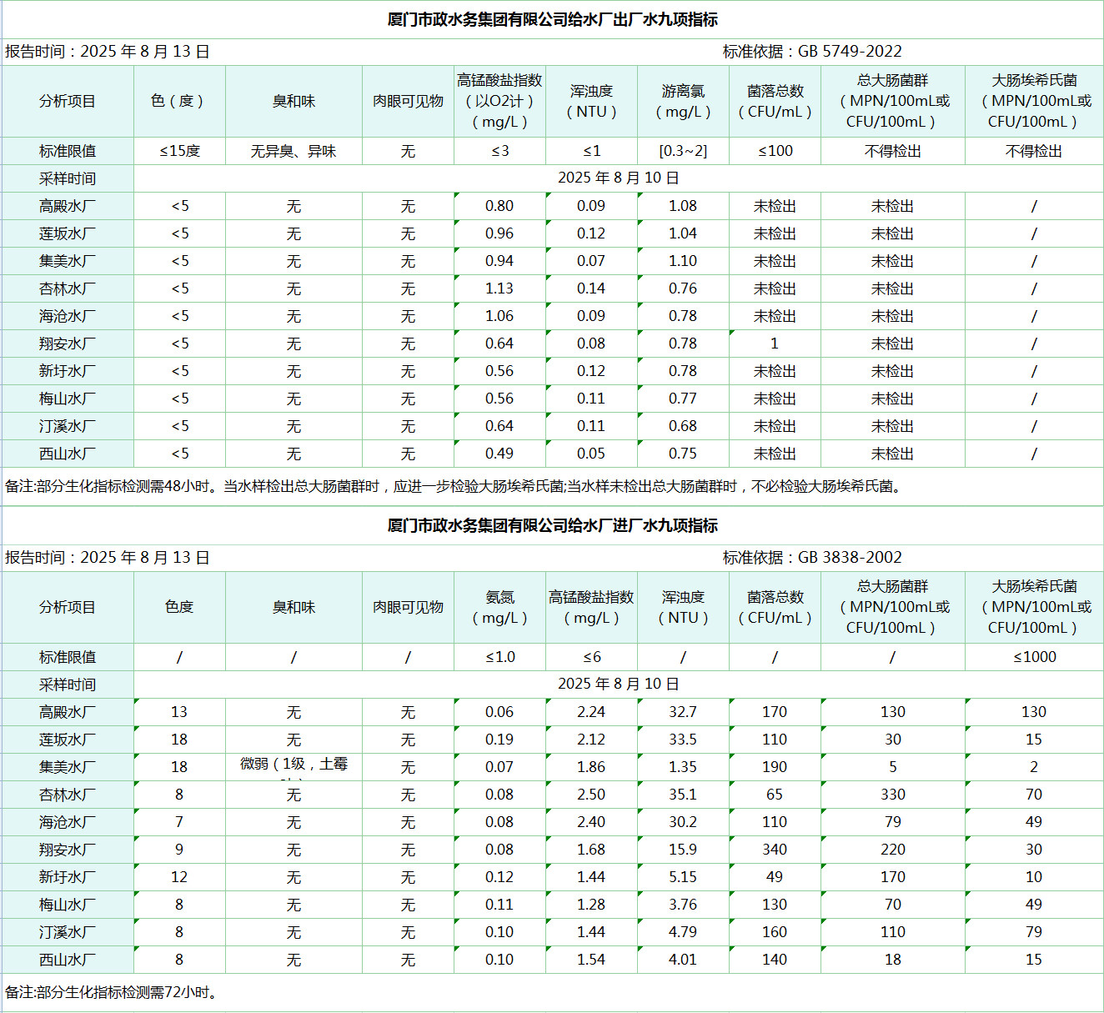The width and height of the screenshot is (1104, 1013).
Task: Click the 2.50 permanganate value for 杏林水厂
Action: tap(591, 795)
